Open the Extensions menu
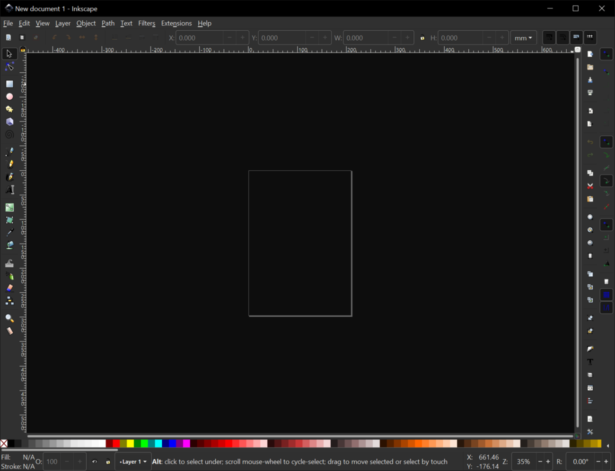The height and width of the screenshot is (471, 615). (176, 23)
